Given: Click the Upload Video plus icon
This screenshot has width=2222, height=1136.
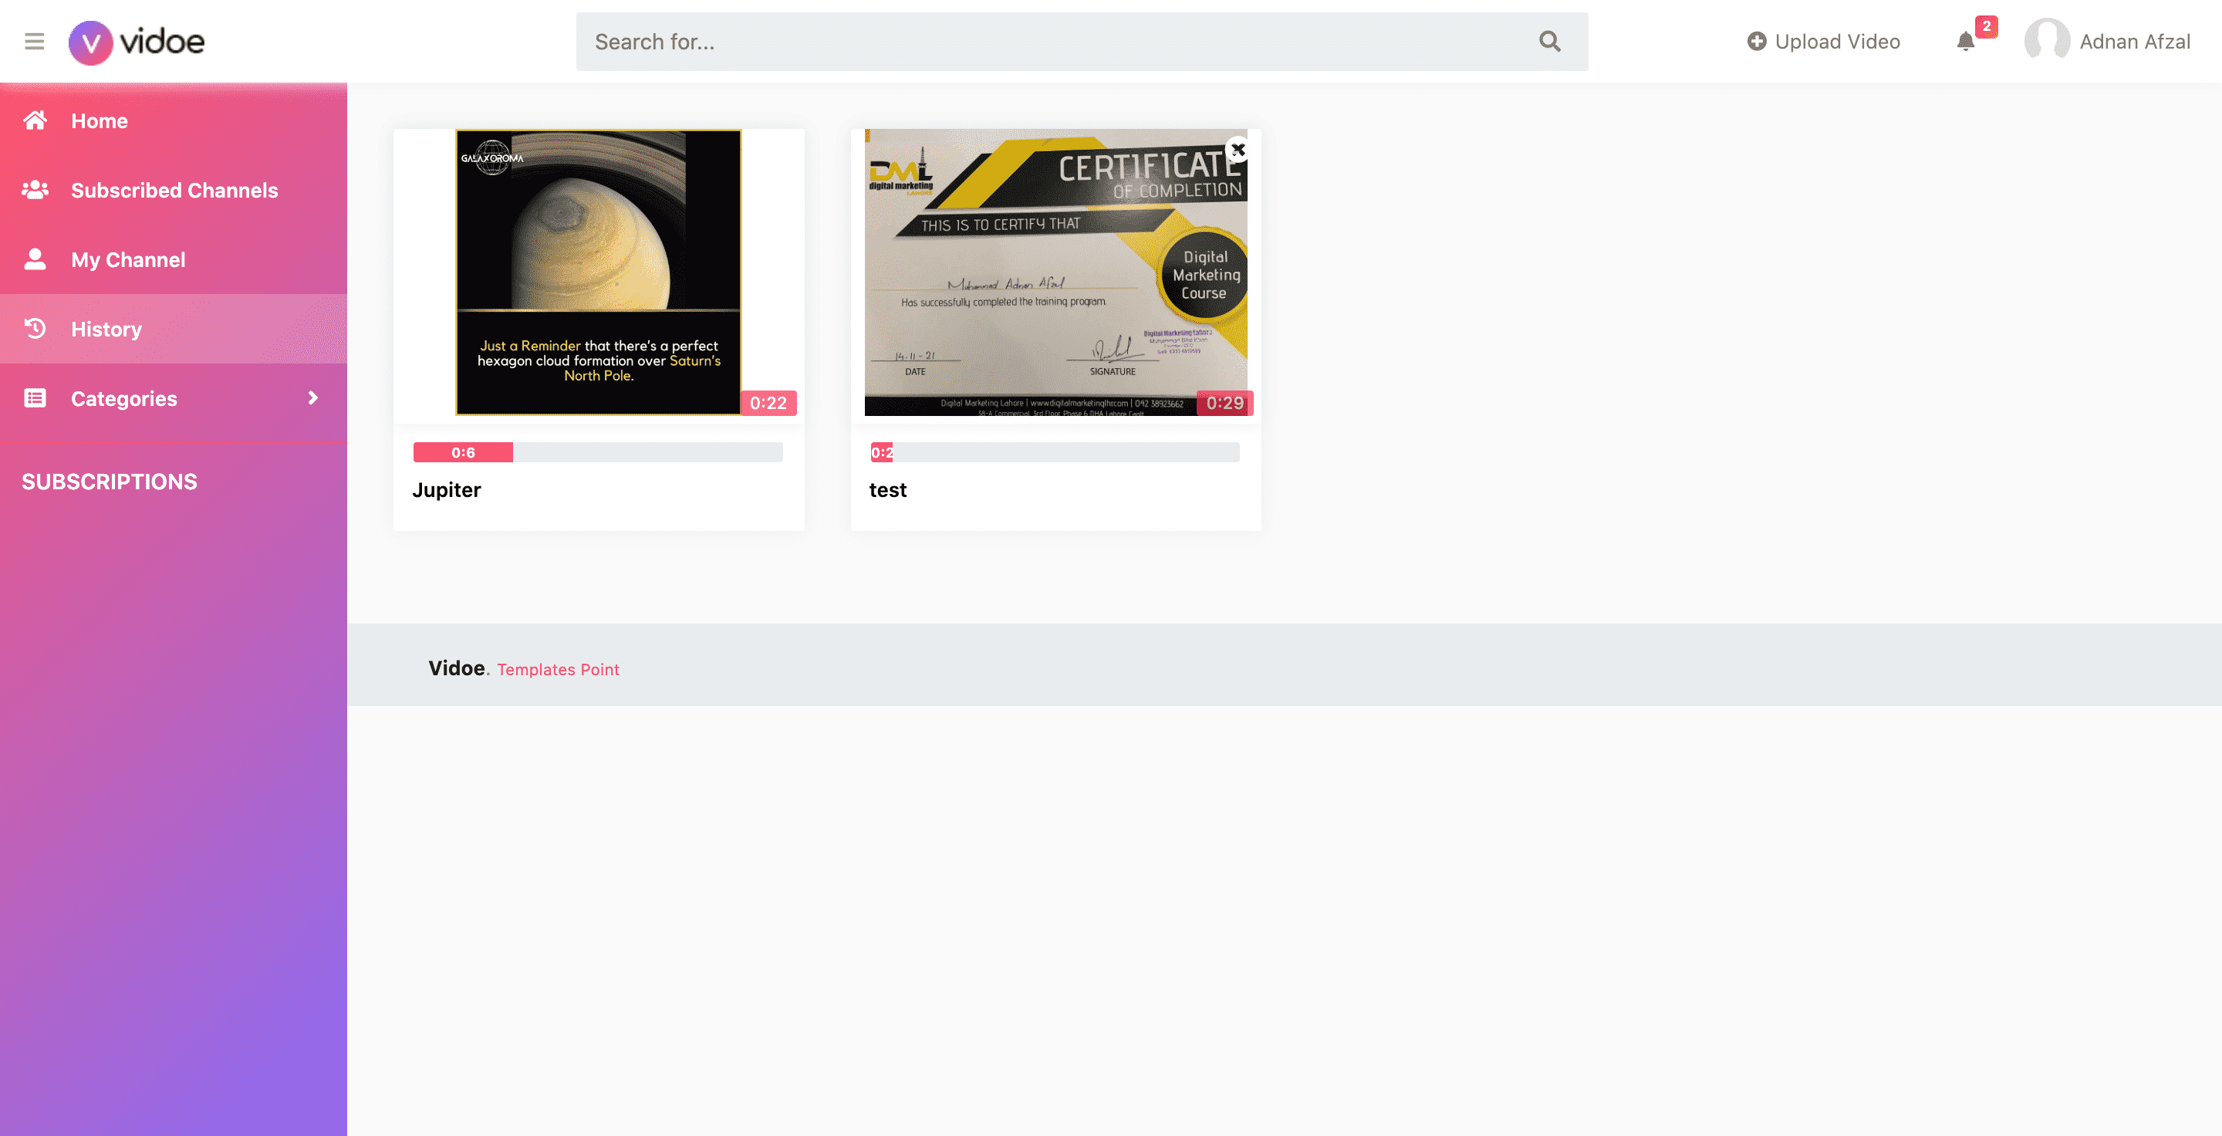Looking at the screenshot, I should 1756,42.
